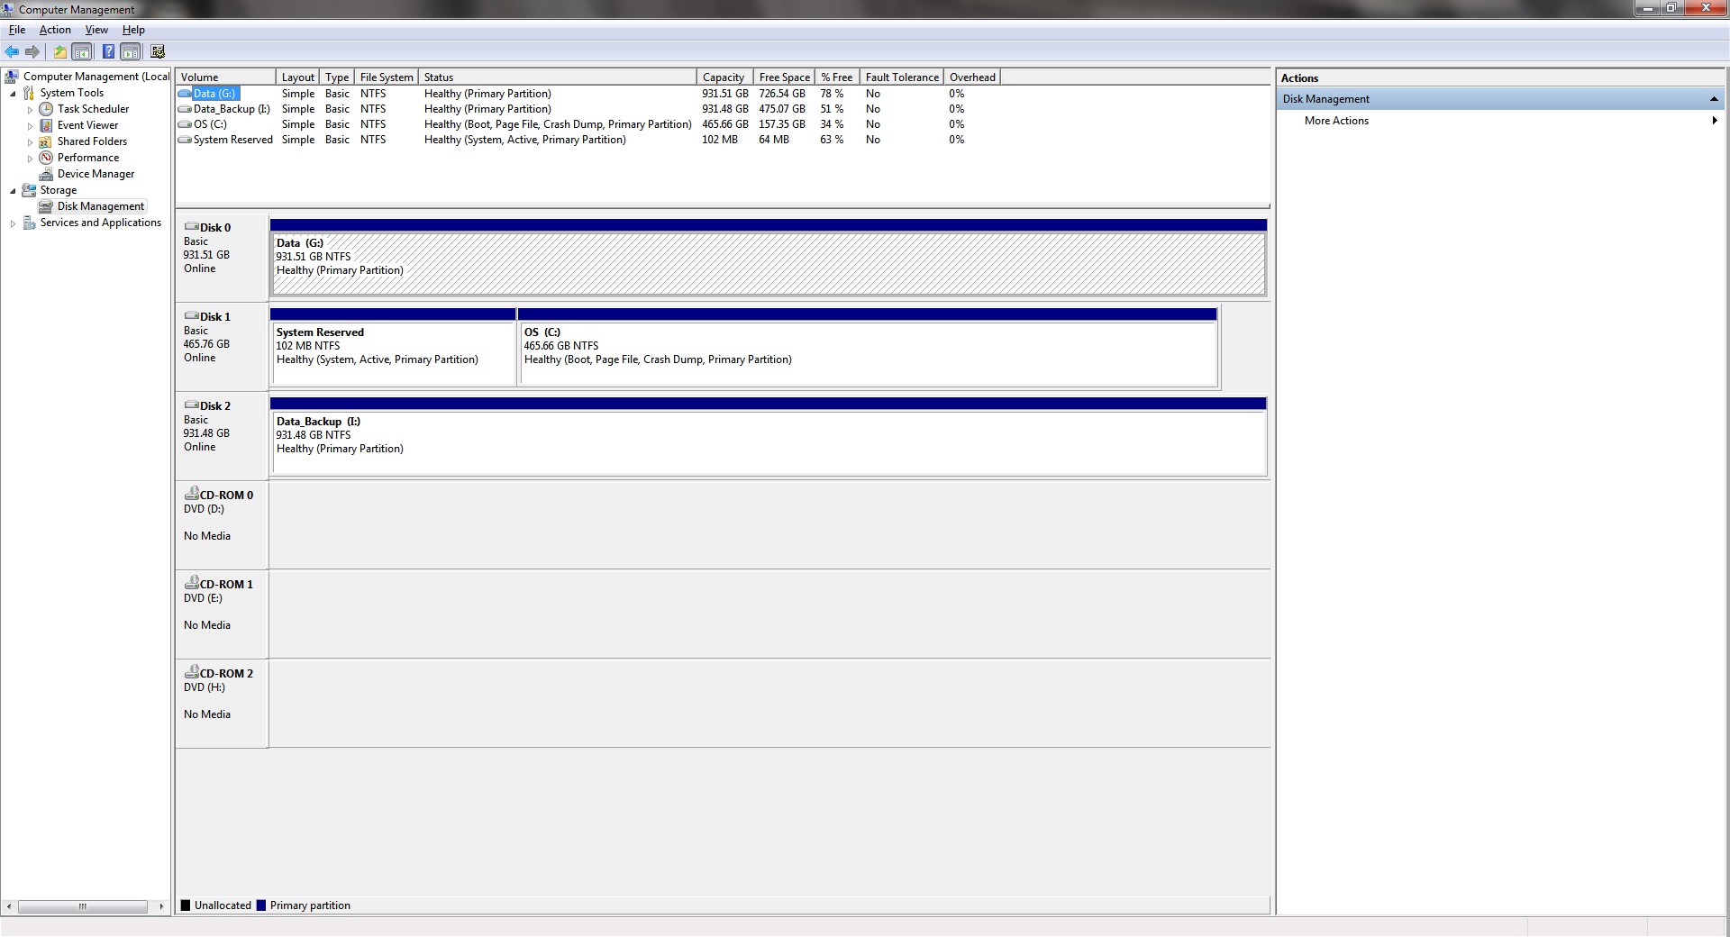This screenshot has width=1730, height=937.
Task: Click CD-ROM 0 DVD (D:) label box
Action: click(x=222, y=525)
